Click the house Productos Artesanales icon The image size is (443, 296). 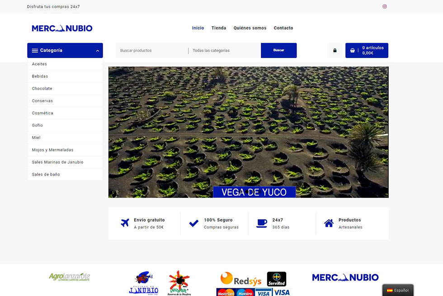[329, 223]
